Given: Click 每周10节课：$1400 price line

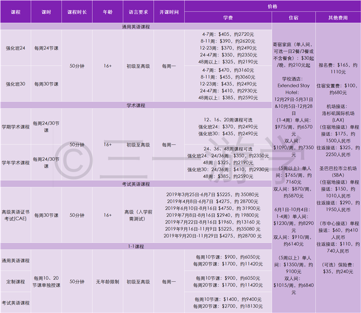Looking at the screenshot, I should 228,300.
